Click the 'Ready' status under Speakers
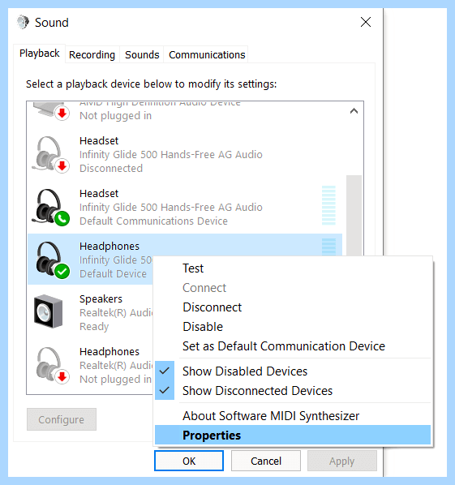The image size is (455, 485). coord(94,327)
